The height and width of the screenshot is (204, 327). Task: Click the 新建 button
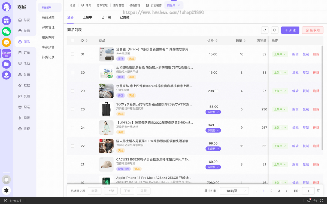(290, 30)
